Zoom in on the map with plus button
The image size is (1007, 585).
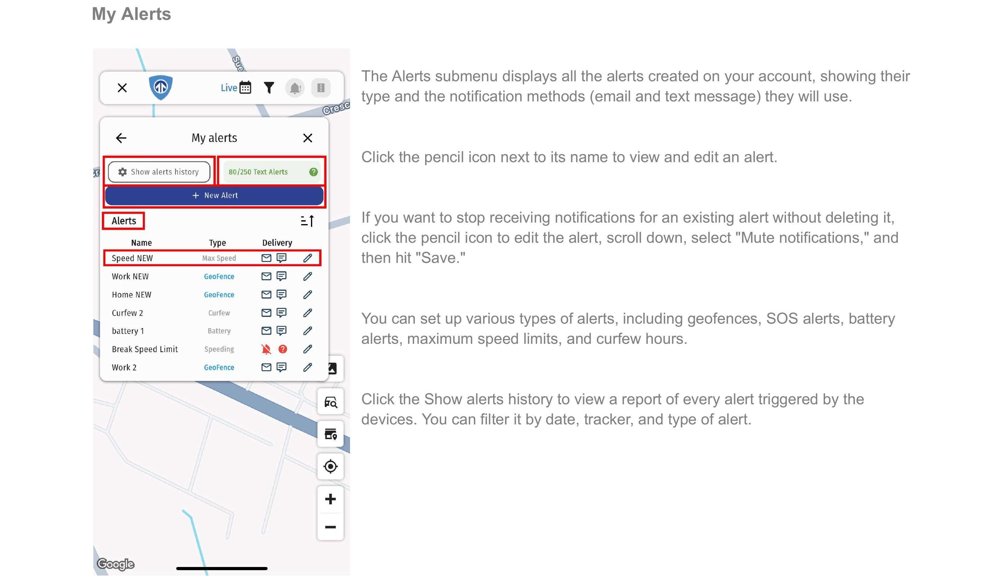[330, 499]
